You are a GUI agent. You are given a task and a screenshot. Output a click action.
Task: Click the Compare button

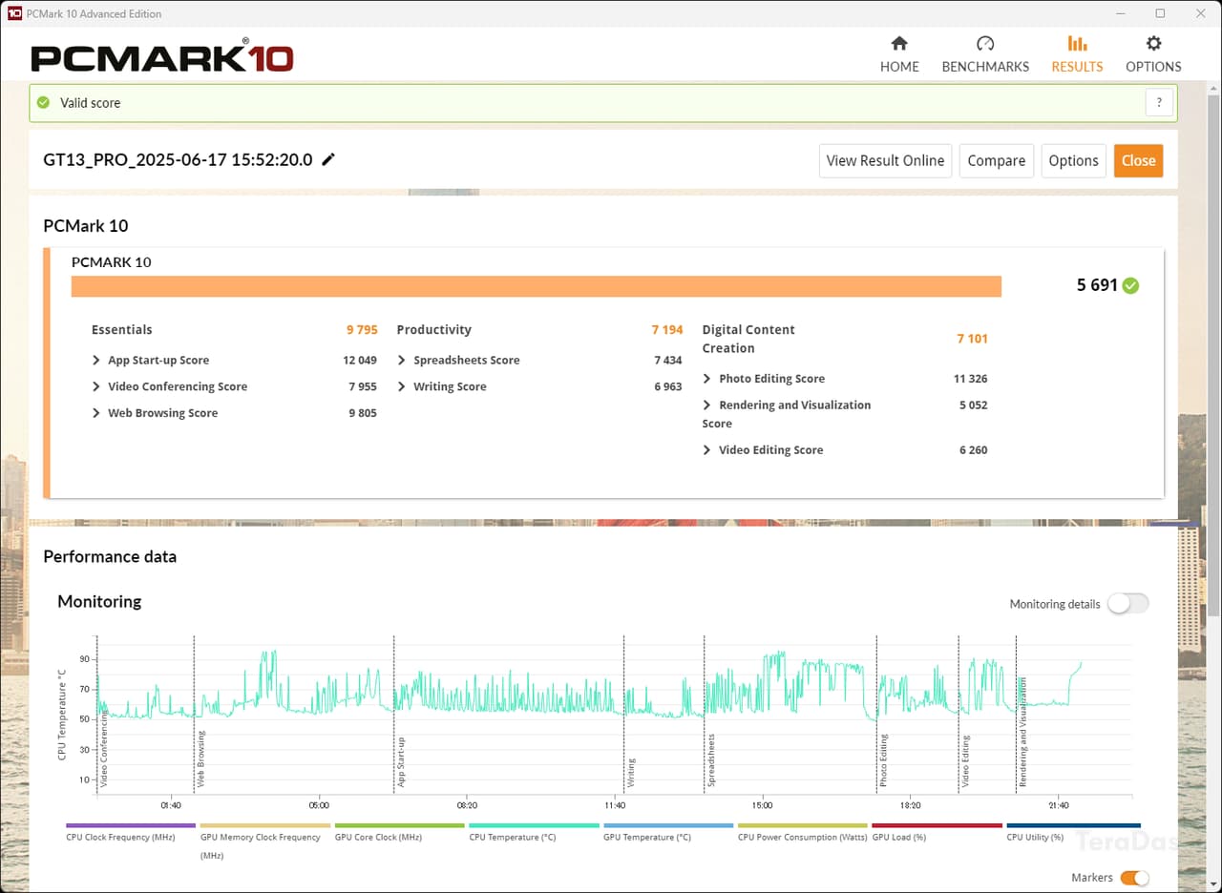click(996, 160)
